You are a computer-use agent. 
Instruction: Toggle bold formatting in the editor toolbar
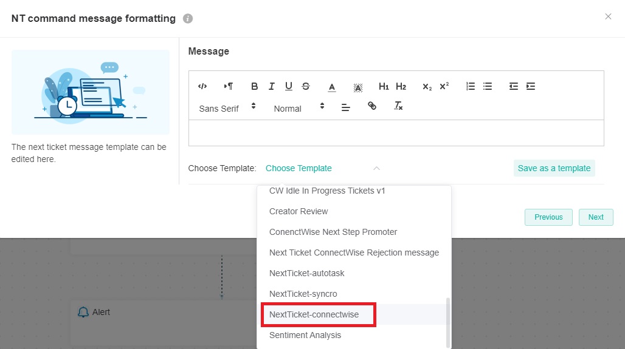pos(255,86)
